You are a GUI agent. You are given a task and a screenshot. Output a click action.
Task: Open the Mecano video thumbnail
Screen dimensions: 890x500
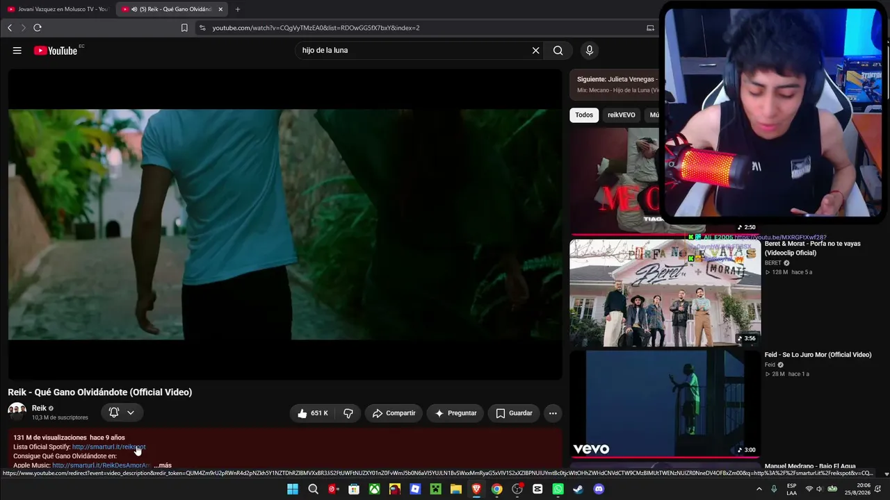coord(614,181)
